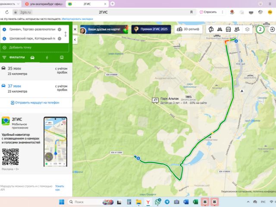Toggle parks layer tree icon

pos(211,29)
